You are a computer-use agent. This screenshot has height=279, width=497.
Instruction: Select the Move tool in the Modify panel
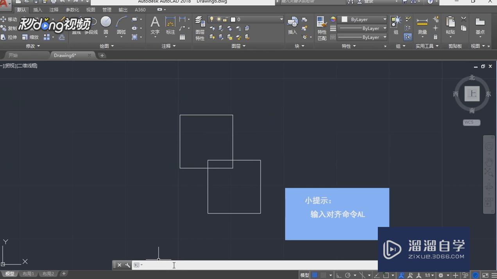[10, 19]
